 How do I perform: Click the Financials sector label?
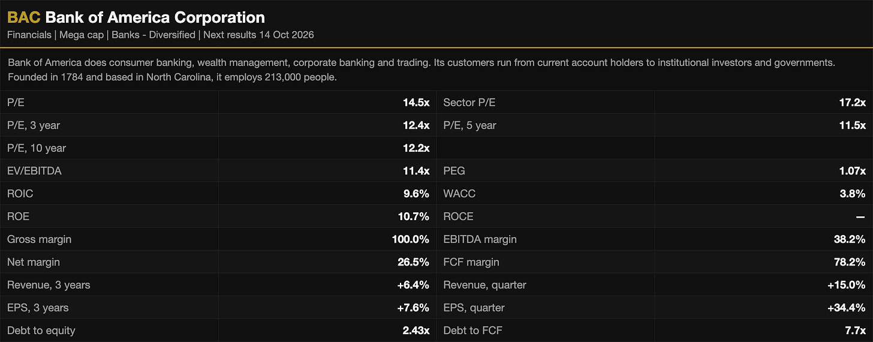point(29,35)
